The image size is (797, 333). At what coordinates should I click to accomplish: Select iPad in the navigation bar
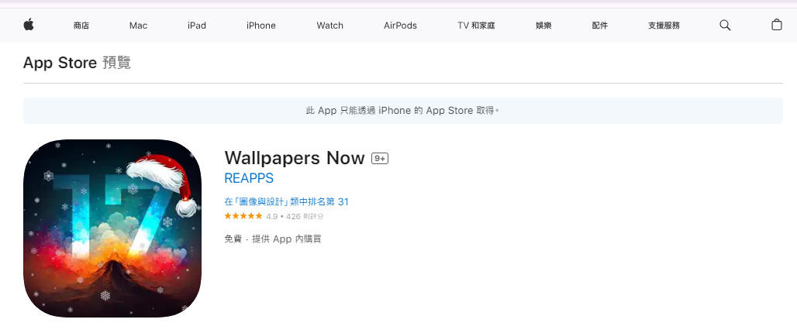[197, 26]
